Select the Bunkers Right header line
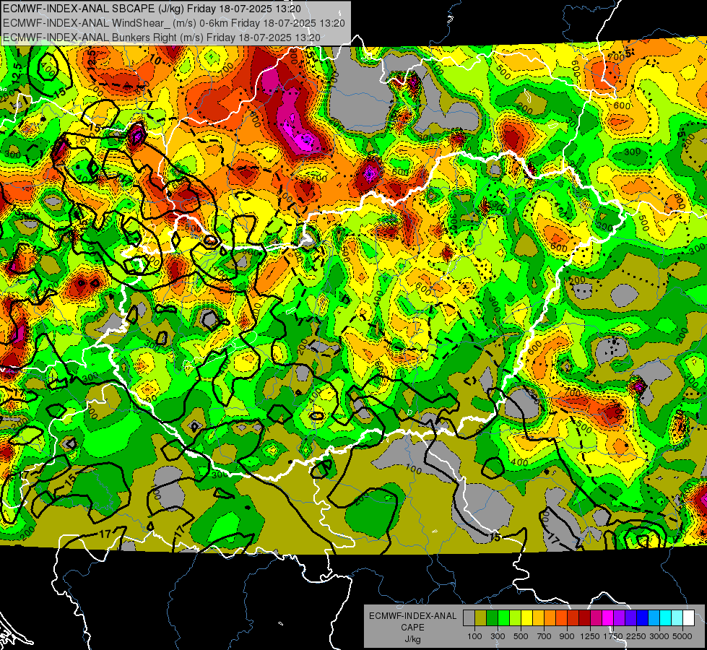 point(162,38)
